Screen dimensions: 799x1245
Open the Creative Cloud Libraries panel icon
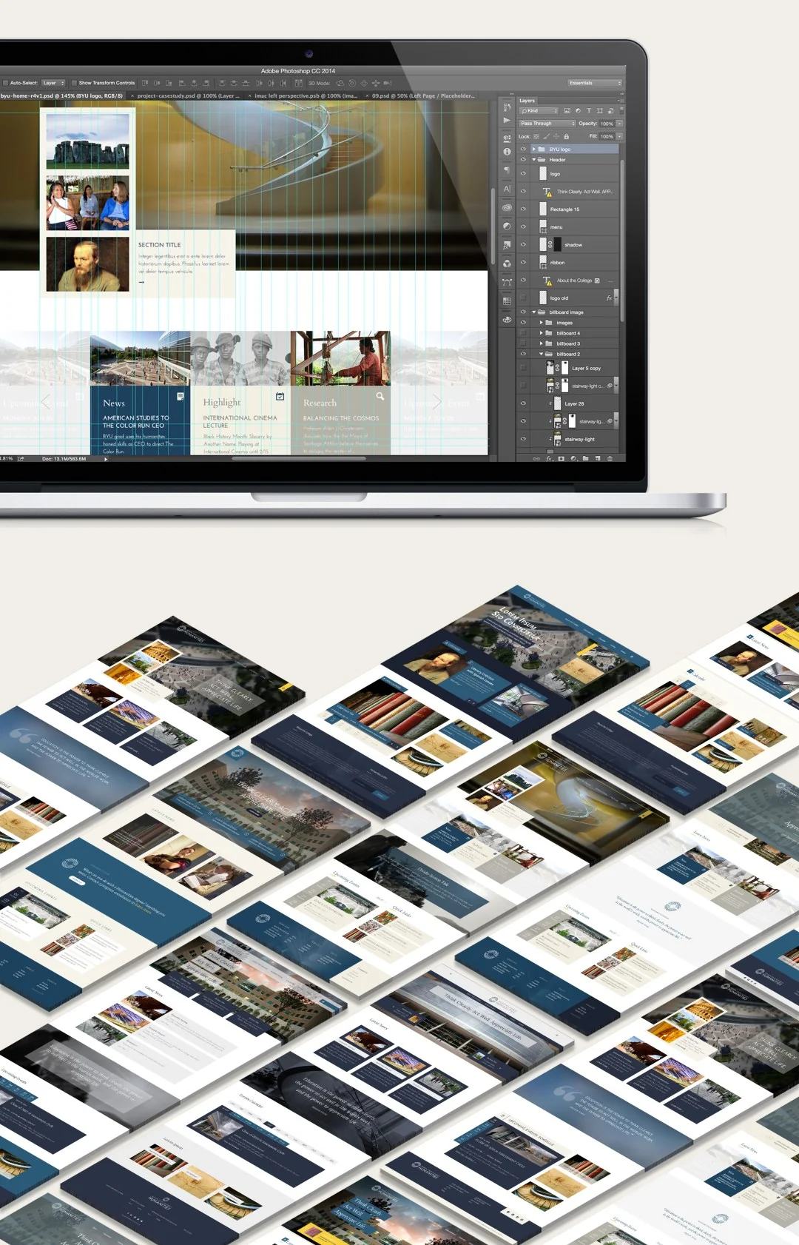(507, 208)
